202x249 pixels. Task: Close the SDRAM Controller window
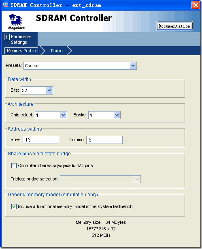coord(196,5)
